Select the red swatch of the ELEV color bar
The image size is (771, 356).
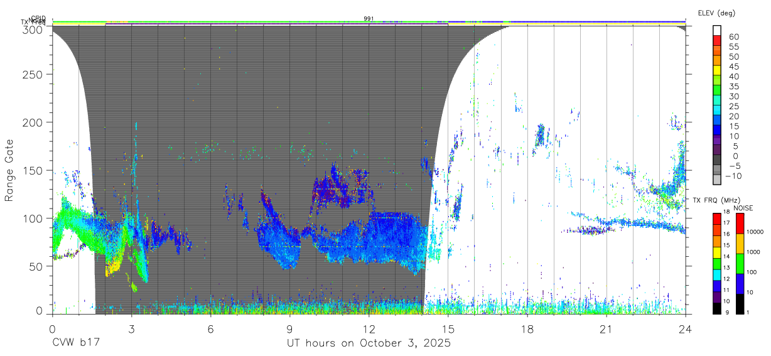coord(718,40)
